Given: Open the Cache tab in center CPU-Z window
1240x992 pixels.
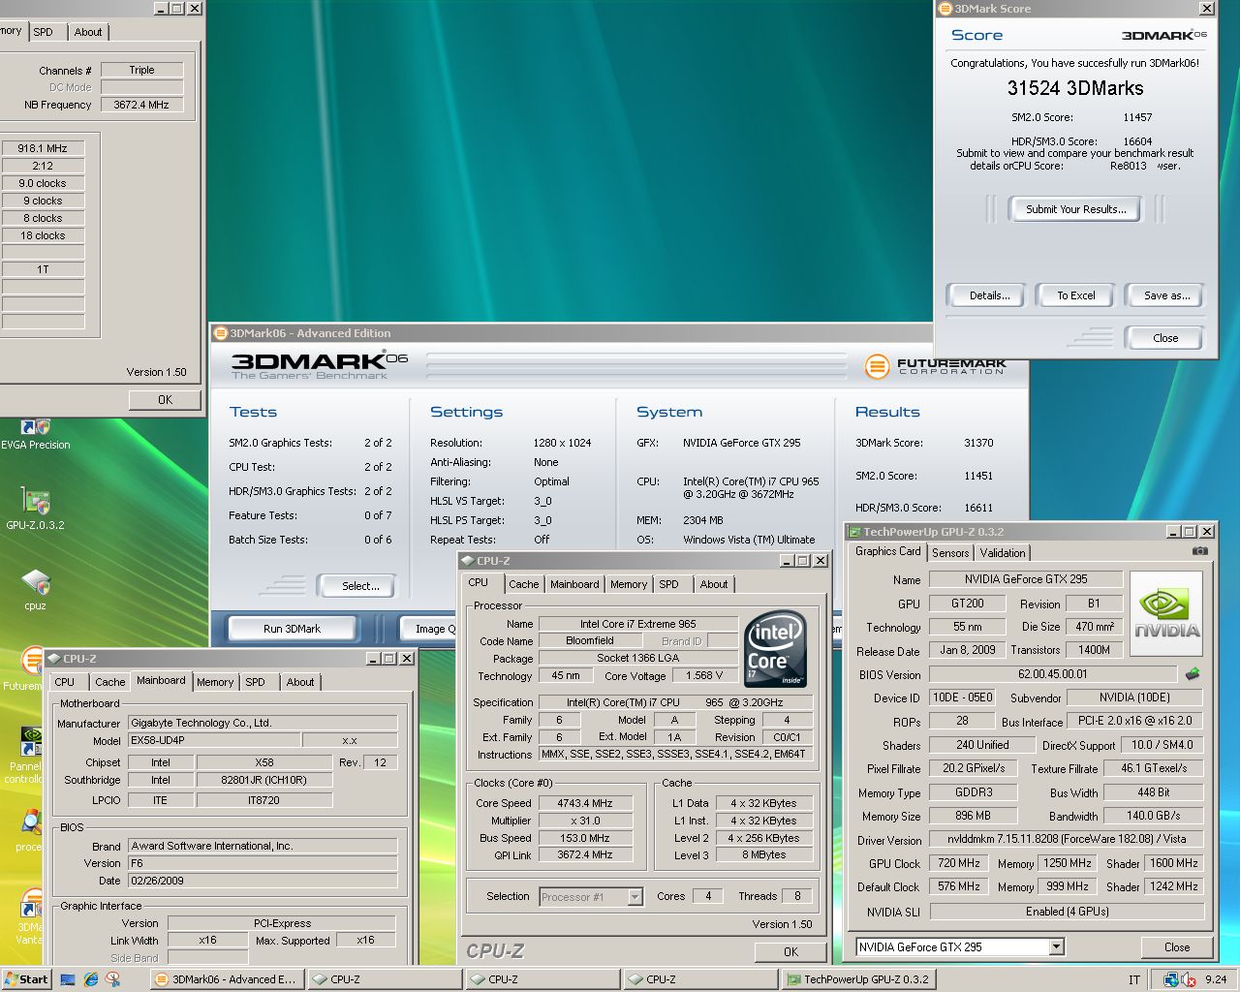Looking at the screenshot, I should [x=523, y=584].
